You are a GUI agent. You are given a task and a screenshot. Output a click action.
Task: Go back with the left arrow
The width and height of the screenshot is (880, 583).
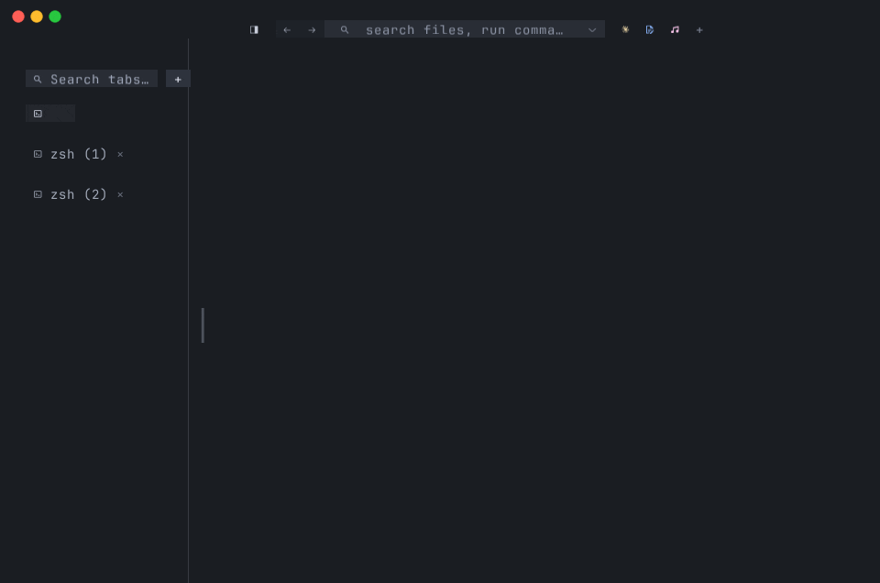(287, 29)
